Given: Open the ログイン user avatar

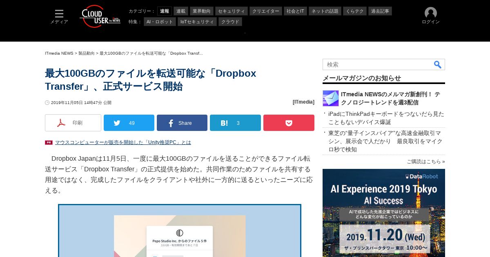Looking at the screenshot, I should (430, 16).
